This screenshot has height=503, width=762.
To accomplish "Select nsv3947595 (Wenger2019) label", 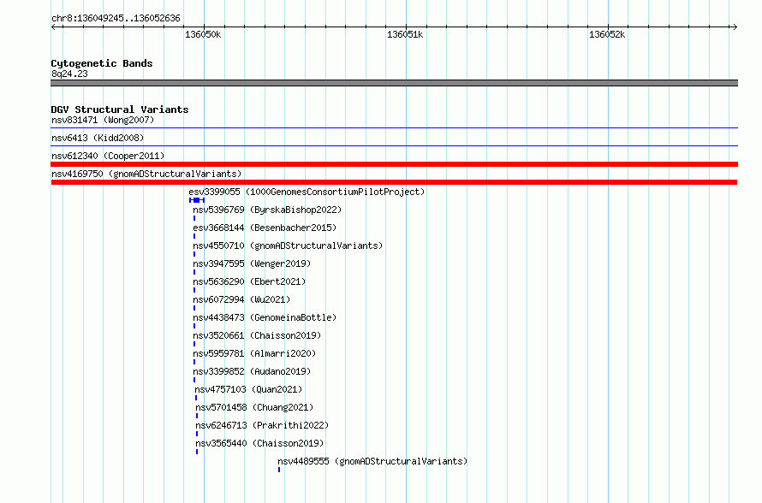I will click(252, 263).
